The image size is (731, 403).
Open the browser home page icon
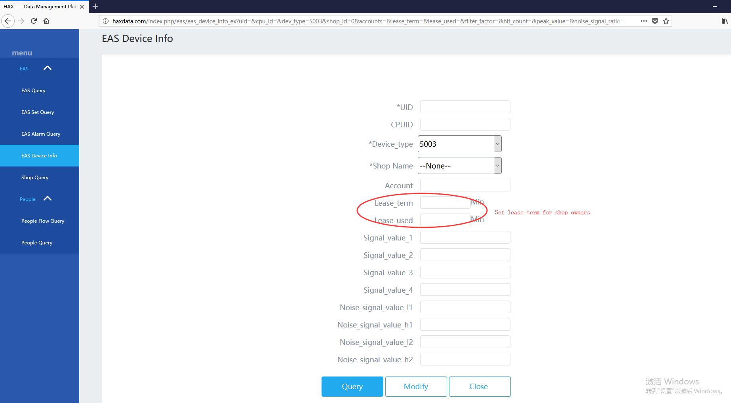(x=46, y=21)
